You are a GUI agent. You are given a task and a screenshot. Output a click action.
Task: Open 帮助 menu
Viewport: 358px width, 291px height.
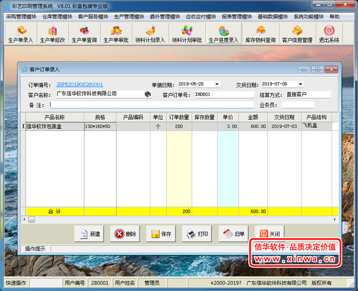(334, 17)
